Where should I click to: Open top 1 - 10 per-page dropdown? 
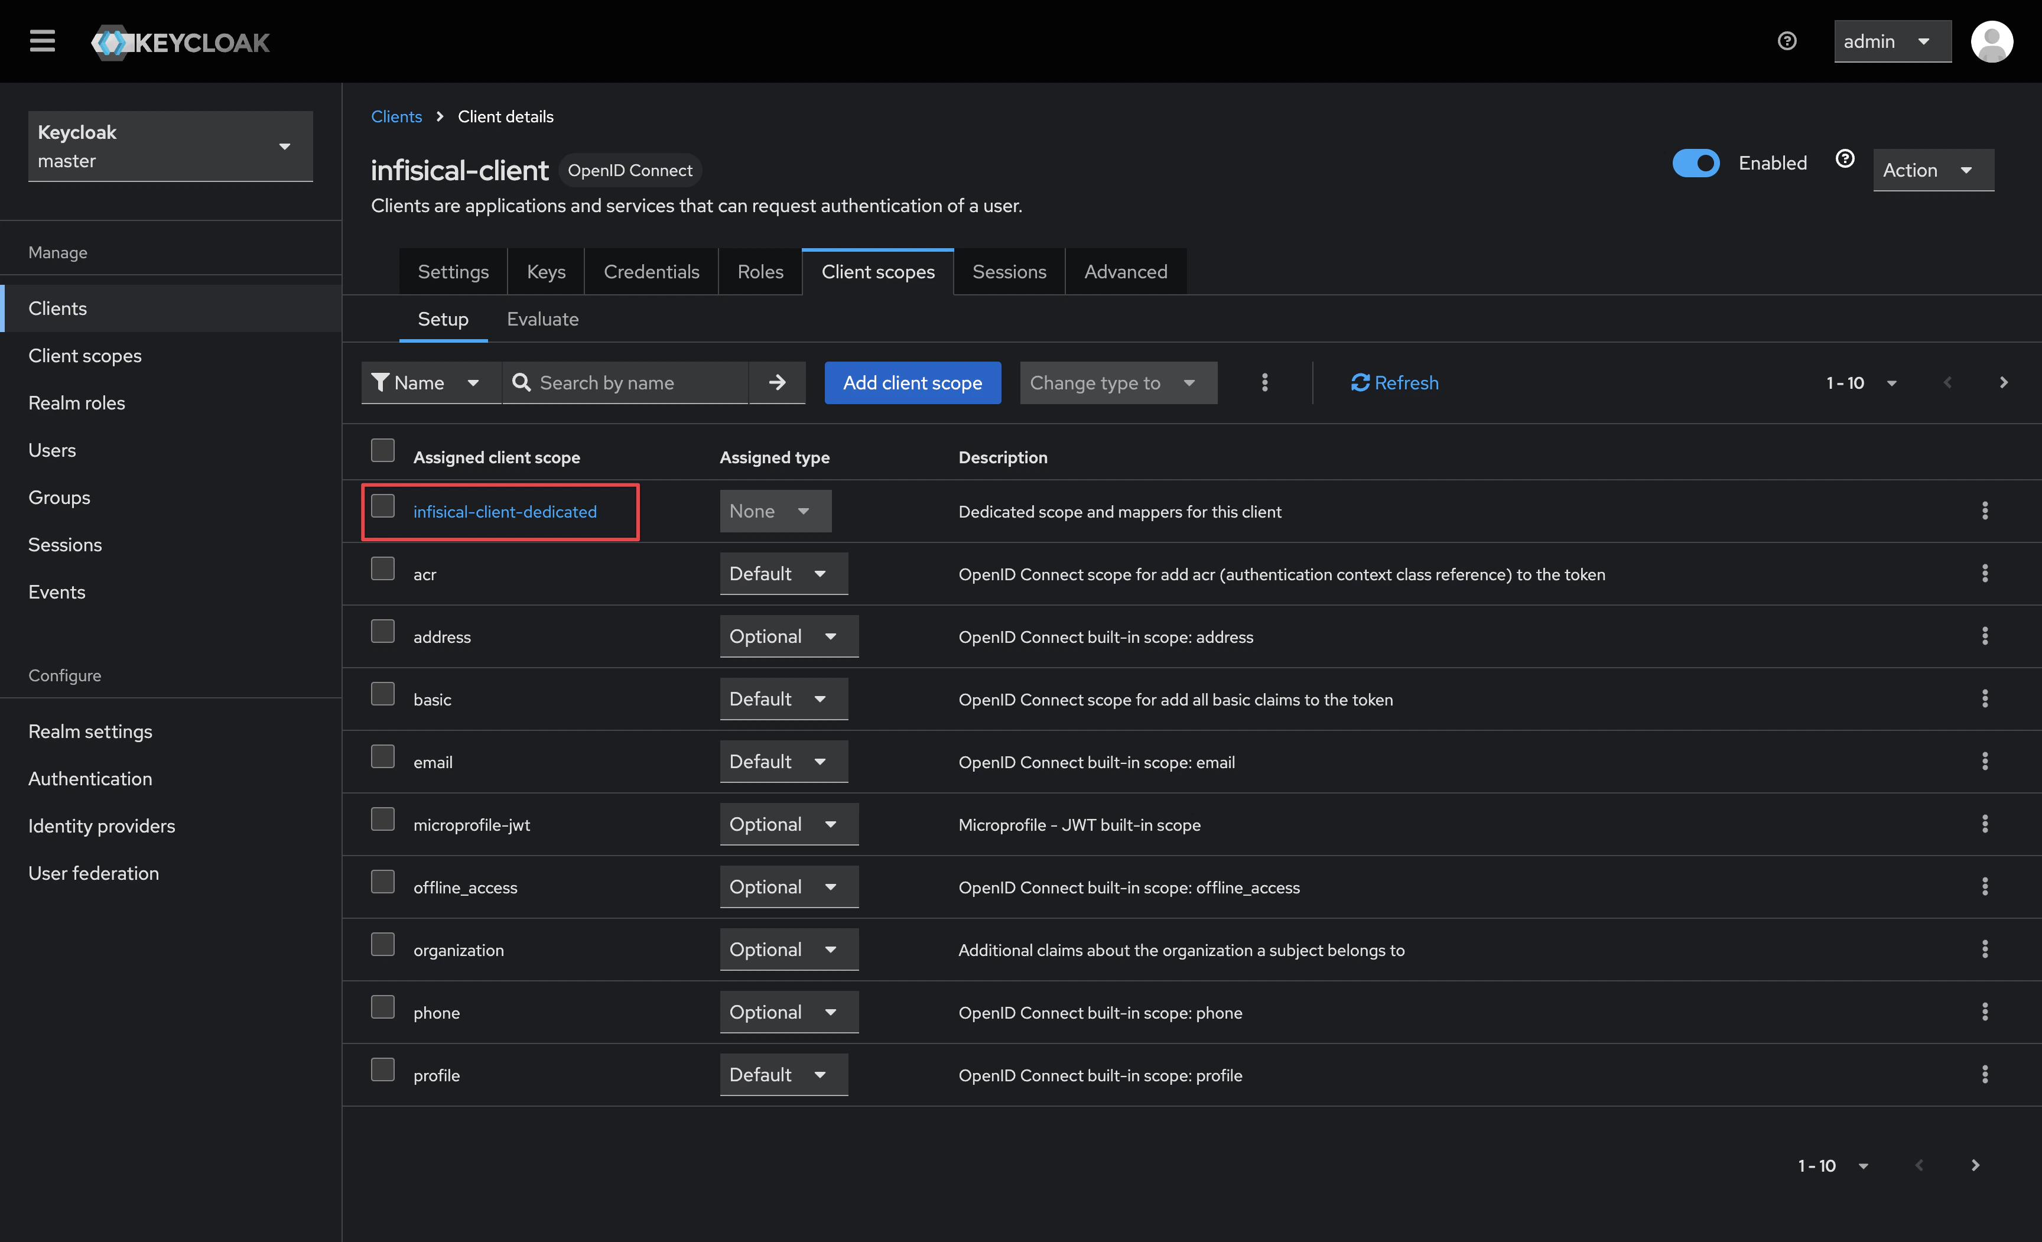[1861, 382]
